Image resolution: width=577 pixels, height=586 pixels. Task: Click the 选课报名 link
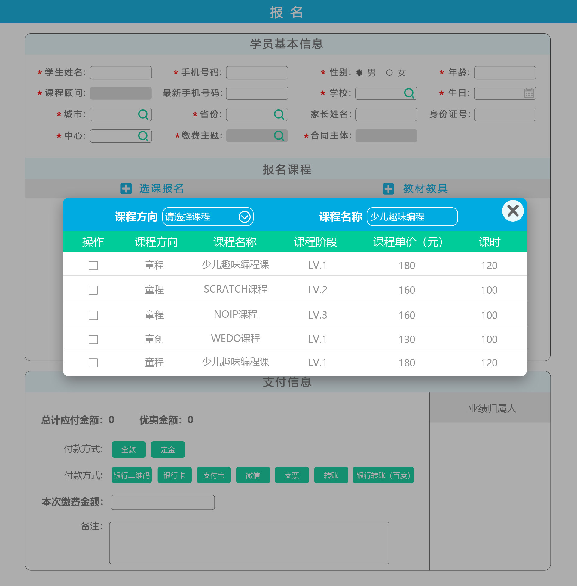click(161, 188)
